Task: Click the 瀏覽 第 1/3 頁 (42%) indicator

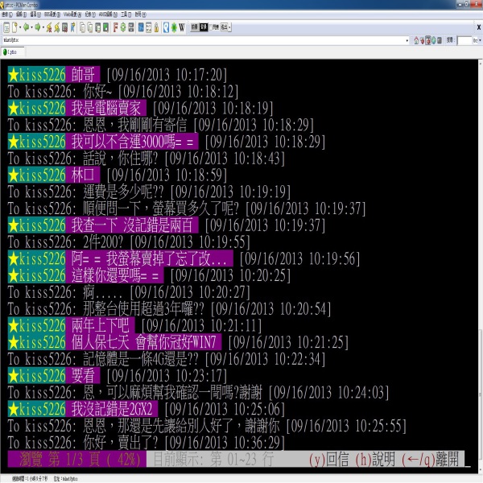Action: (x=77, y=460)
